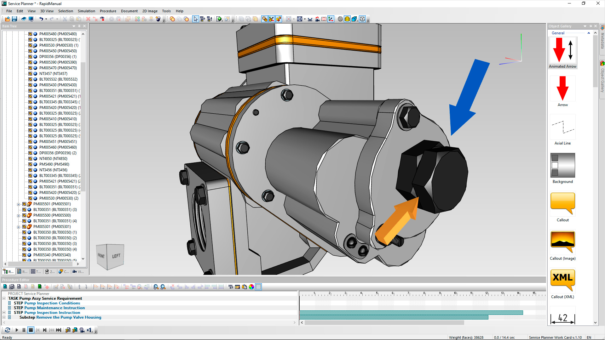Toggle visibility icon for PM005480 in Item Tree
The height and width of the screenshot is (340, 605).
pyautogui.click(x=36, y=34)
